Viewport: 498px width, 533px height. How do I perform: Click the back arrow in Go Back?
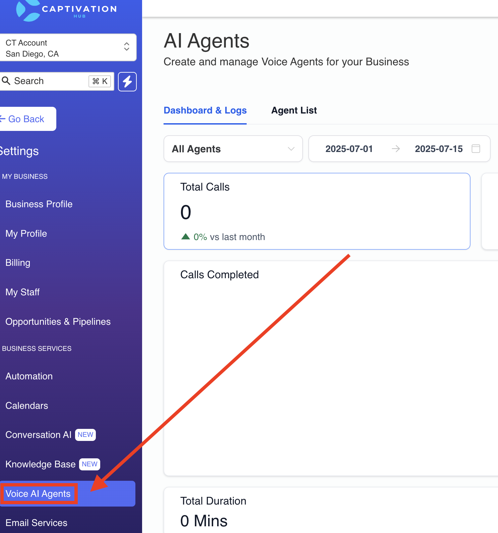[x=2, y=119]
